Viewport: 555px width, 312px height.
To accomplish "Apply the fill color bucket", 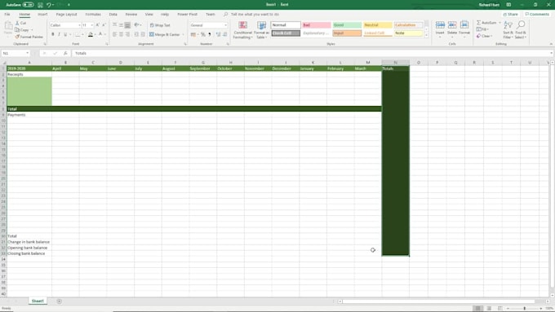I will (x=91, y=34).
